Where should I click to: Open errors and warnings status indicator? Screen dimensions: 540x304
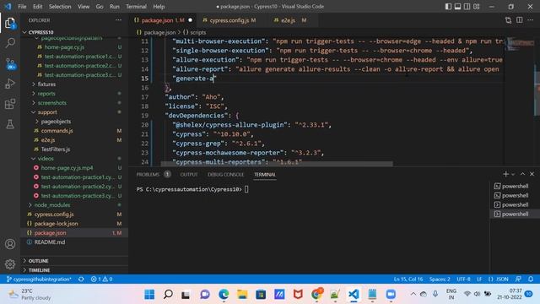pyautogui.click(x=101, y=280)
